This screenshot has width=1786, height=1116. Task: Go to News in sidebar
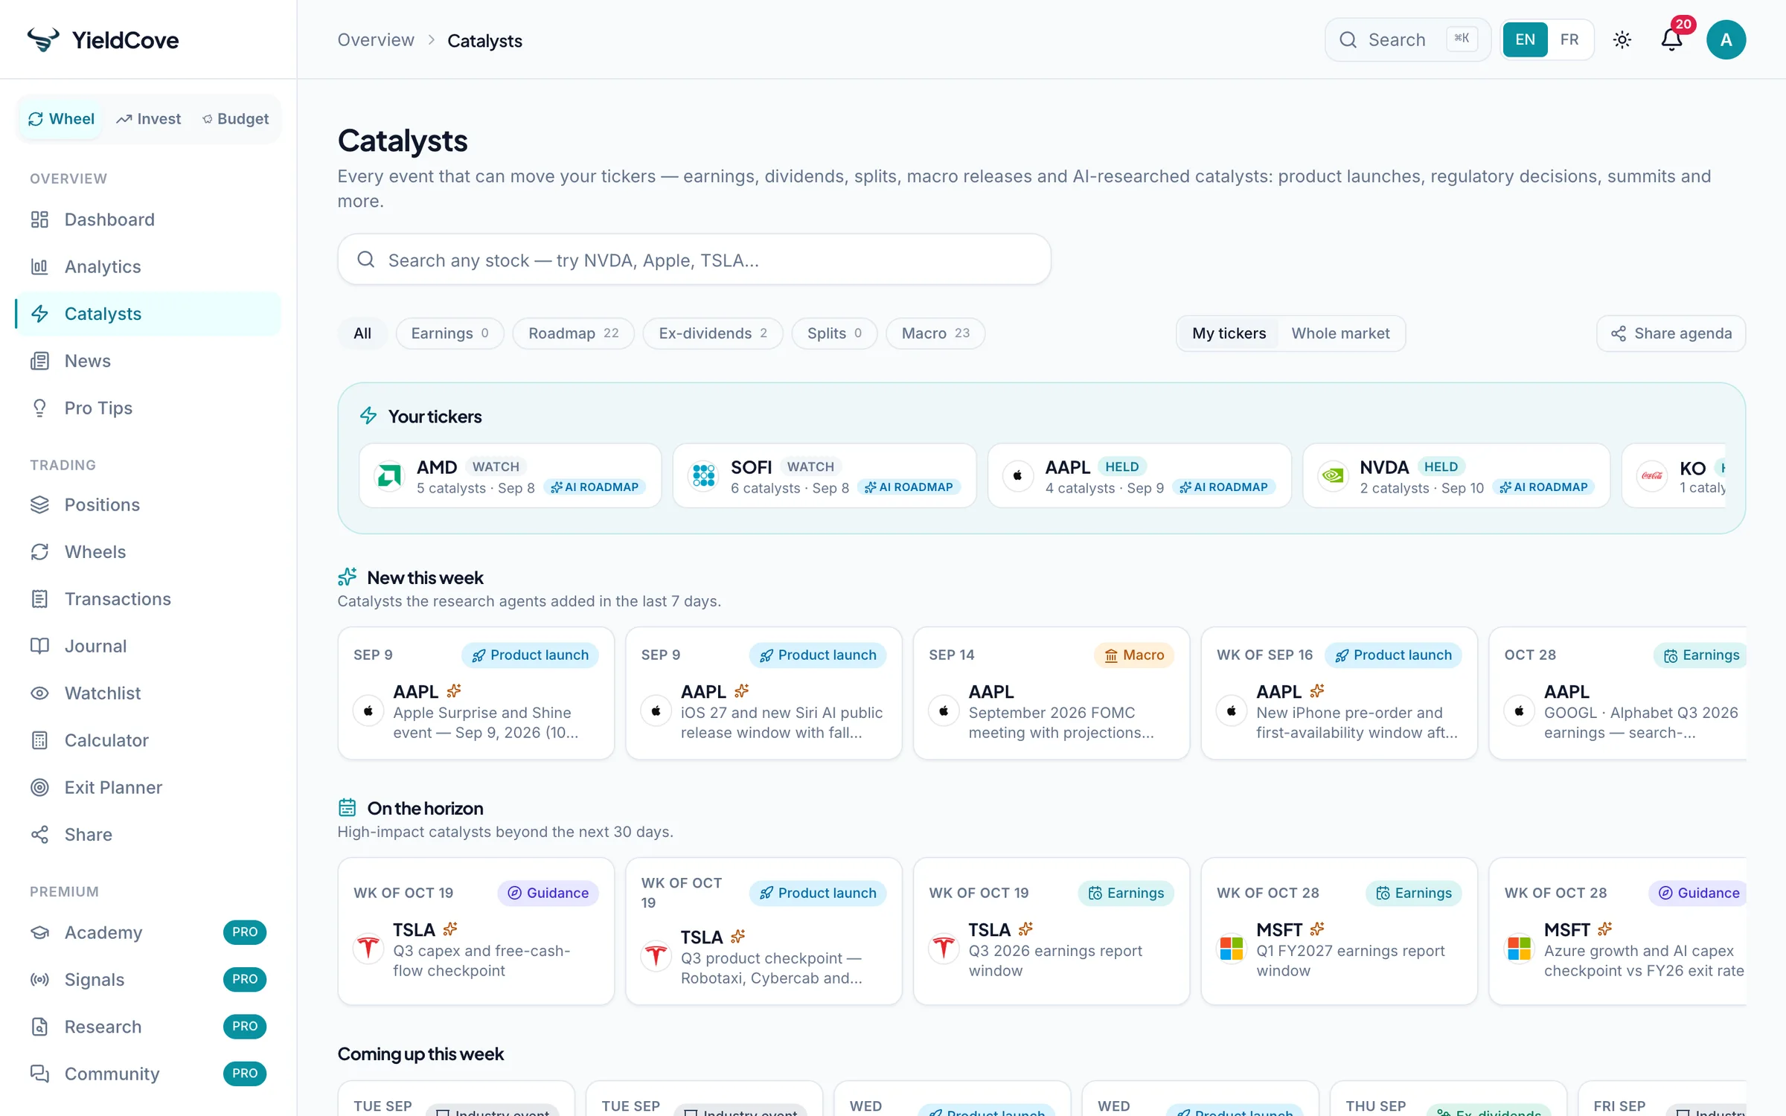point(148,361)
